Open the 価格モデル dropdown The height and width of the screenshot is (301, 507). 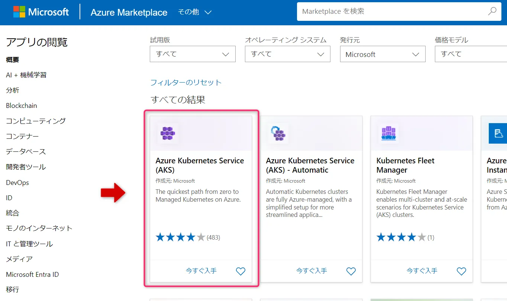471,54
